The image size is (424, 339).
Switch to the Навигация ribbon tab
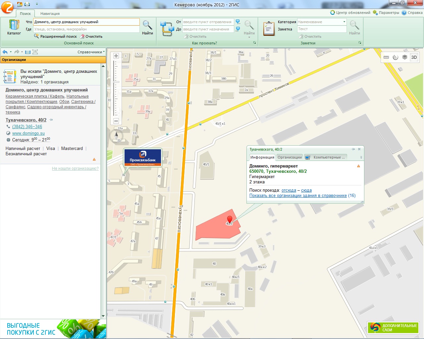(50, 14)
